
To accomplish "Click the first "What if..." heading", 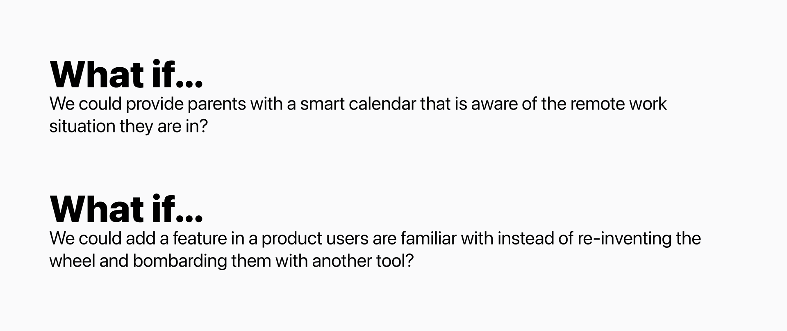I will click(126, 74).
